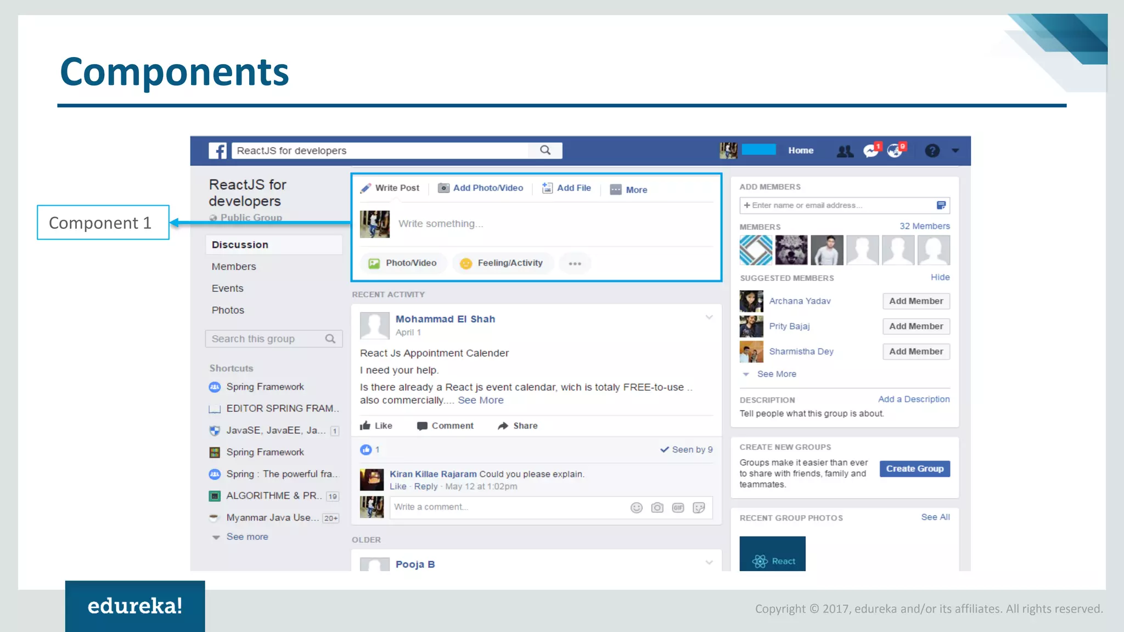Click the help question mark icon

(932, 150)
